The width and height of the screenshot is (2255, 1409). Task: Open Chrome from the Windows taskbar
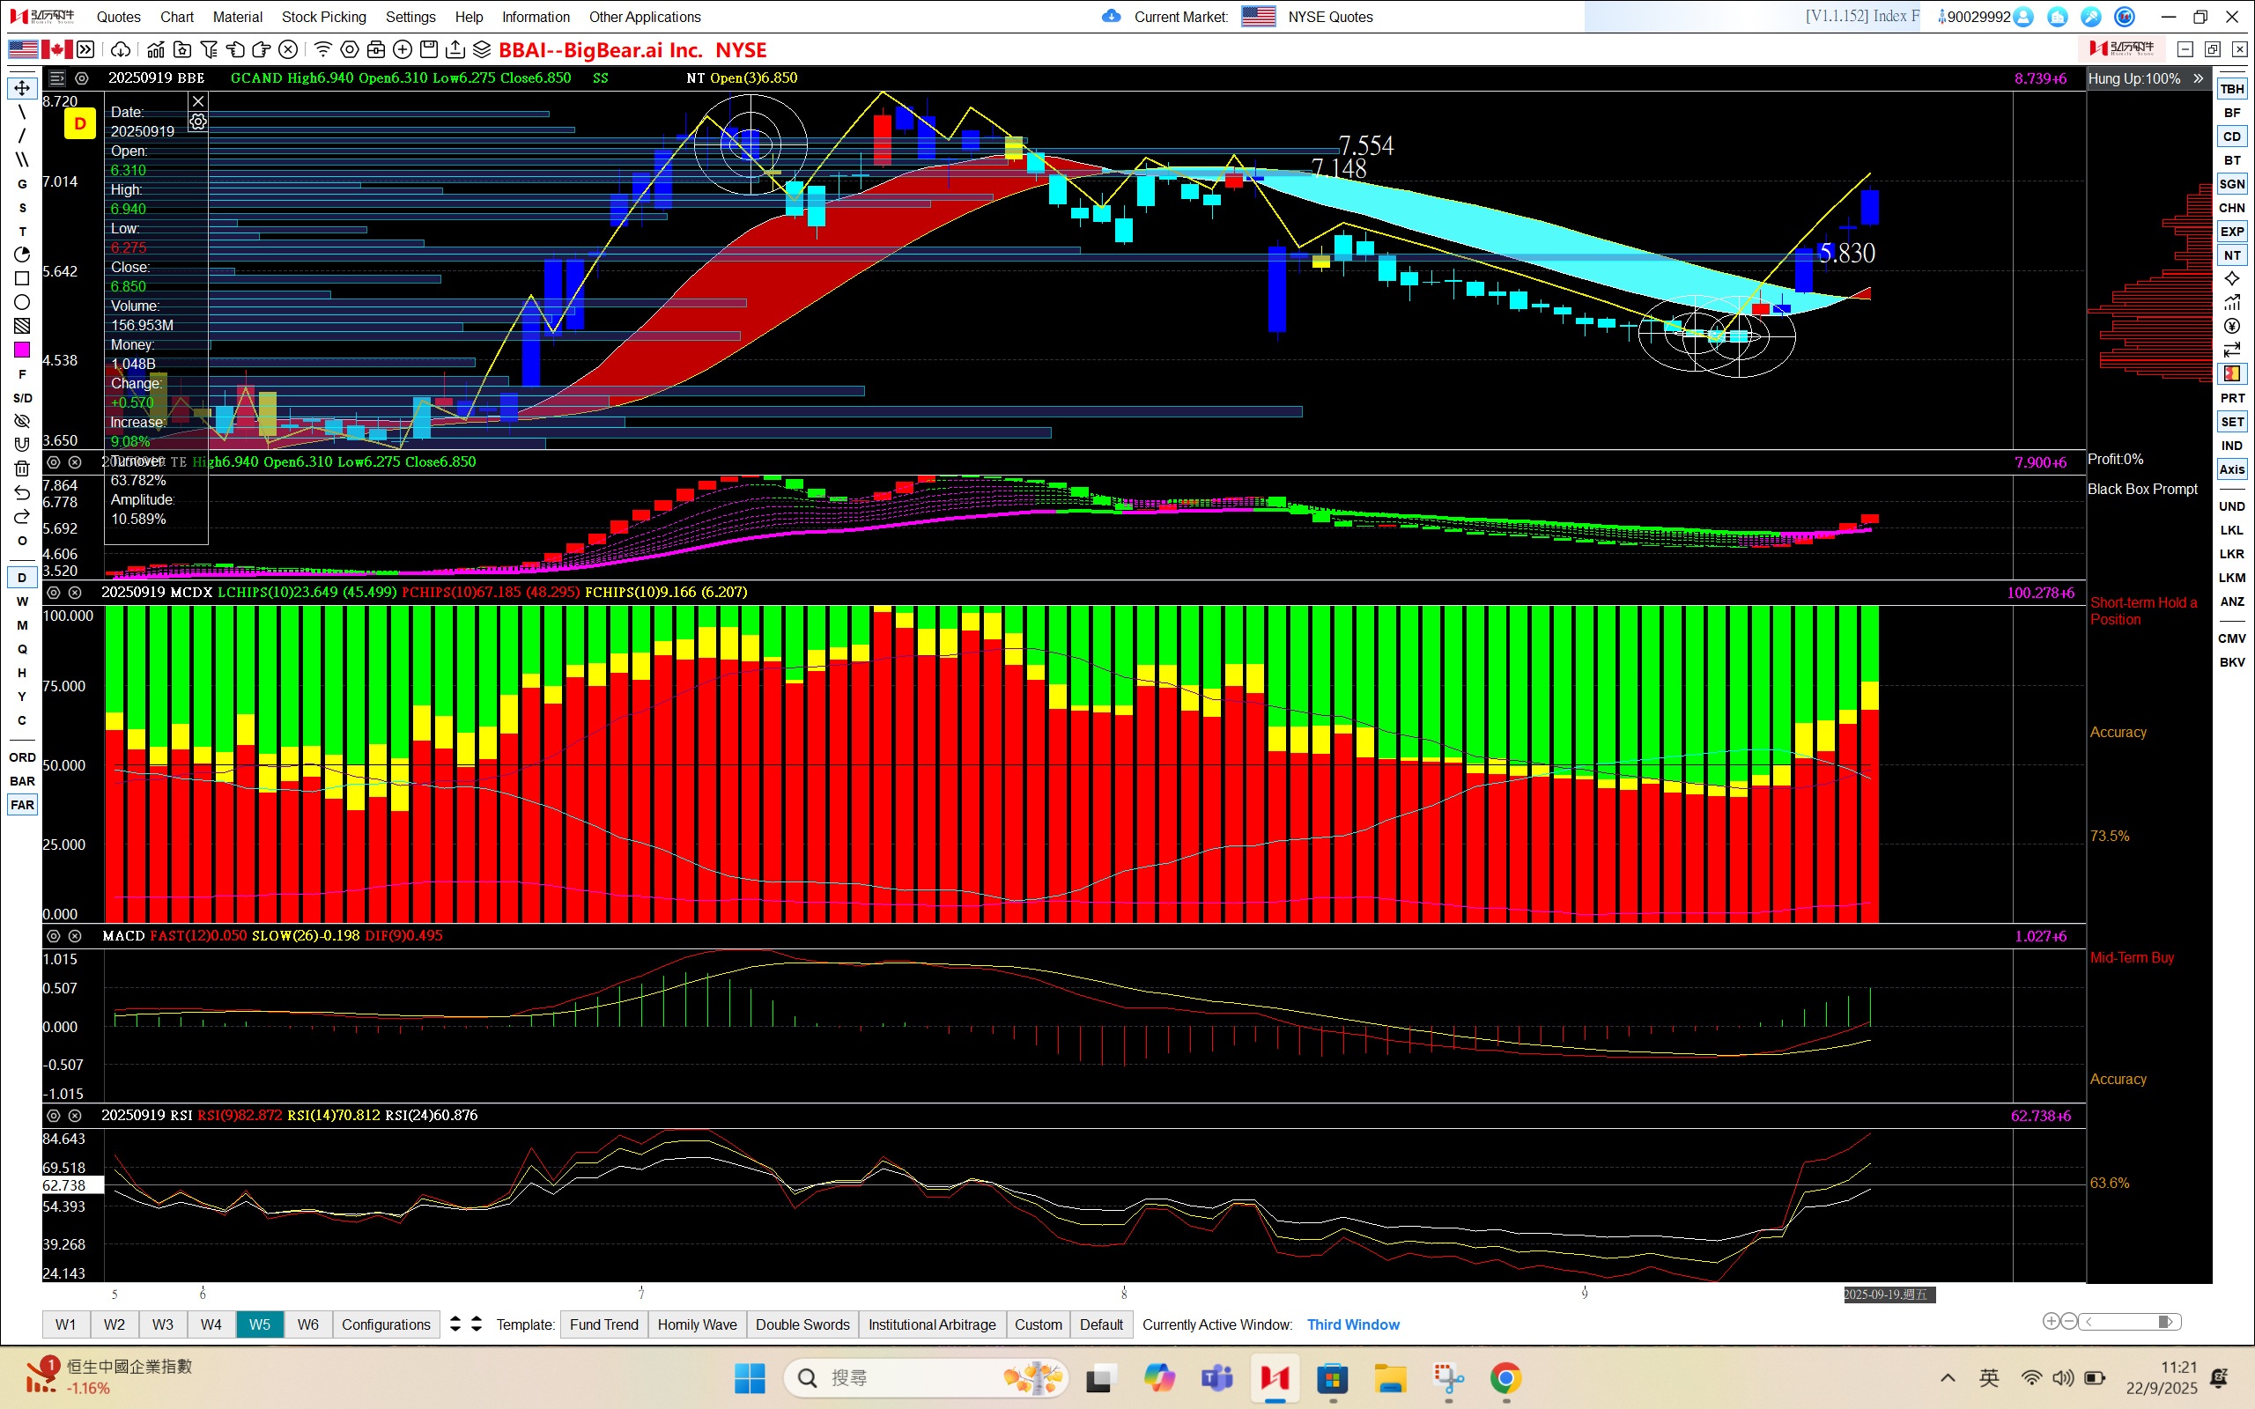[1505, 1378]
